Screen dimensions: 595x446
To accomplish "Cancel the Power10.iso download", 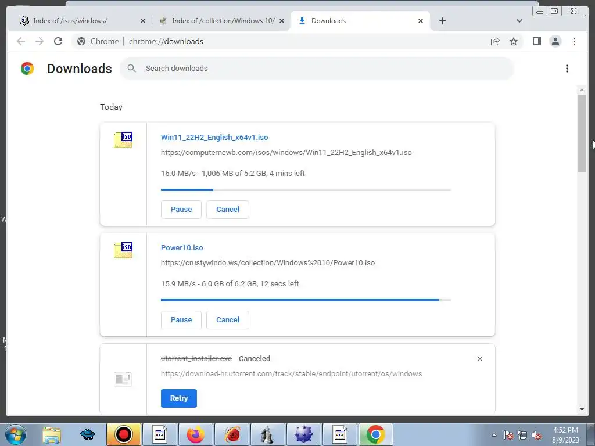I will pos(228,320).
